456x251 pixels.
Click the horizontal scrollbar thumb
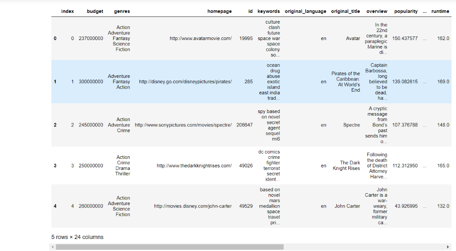(x=170, y=247)
